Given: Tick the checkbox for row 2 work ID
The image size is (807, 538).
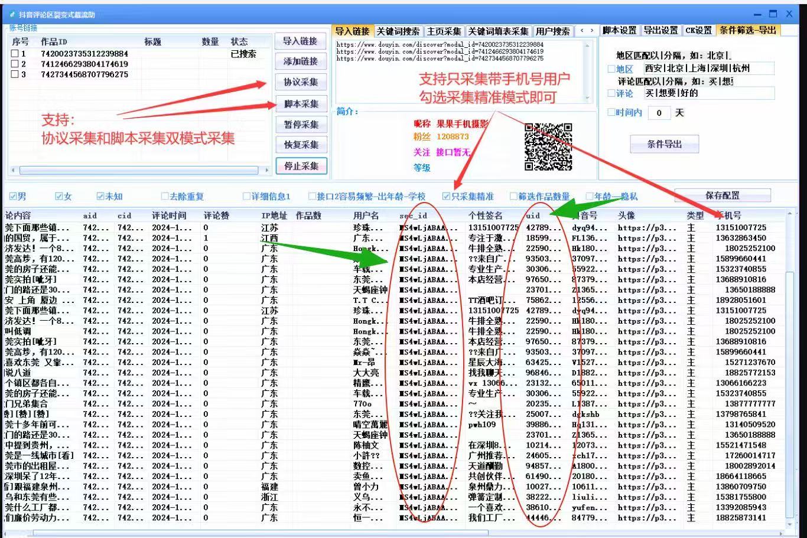Looking at the screenshot, I should 15,64.
